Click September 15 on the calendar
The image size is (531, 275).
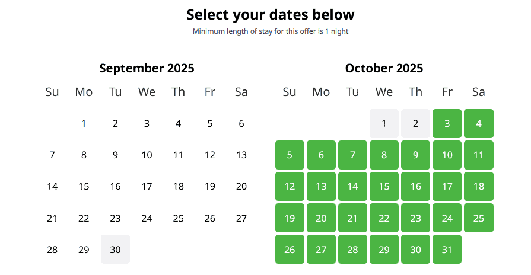click(x=84, y=186)
